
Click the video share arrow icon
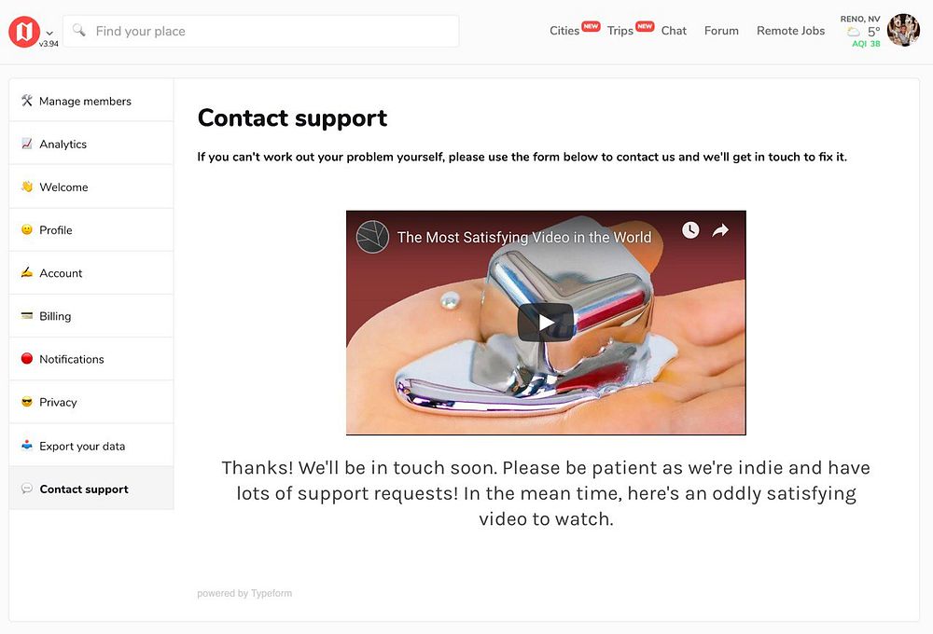tap(720, 229)
